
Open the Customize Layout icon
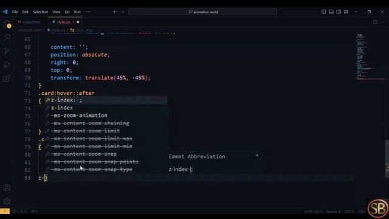point(346,12)
